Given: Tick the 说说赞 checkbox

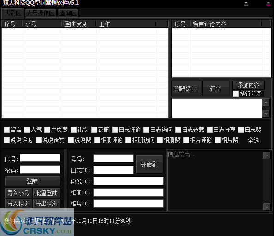Looking at the screenshot, I should pos(71,140).
